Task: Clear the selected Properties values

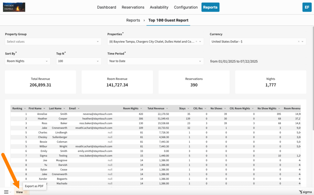Action: tap(197, 42)
